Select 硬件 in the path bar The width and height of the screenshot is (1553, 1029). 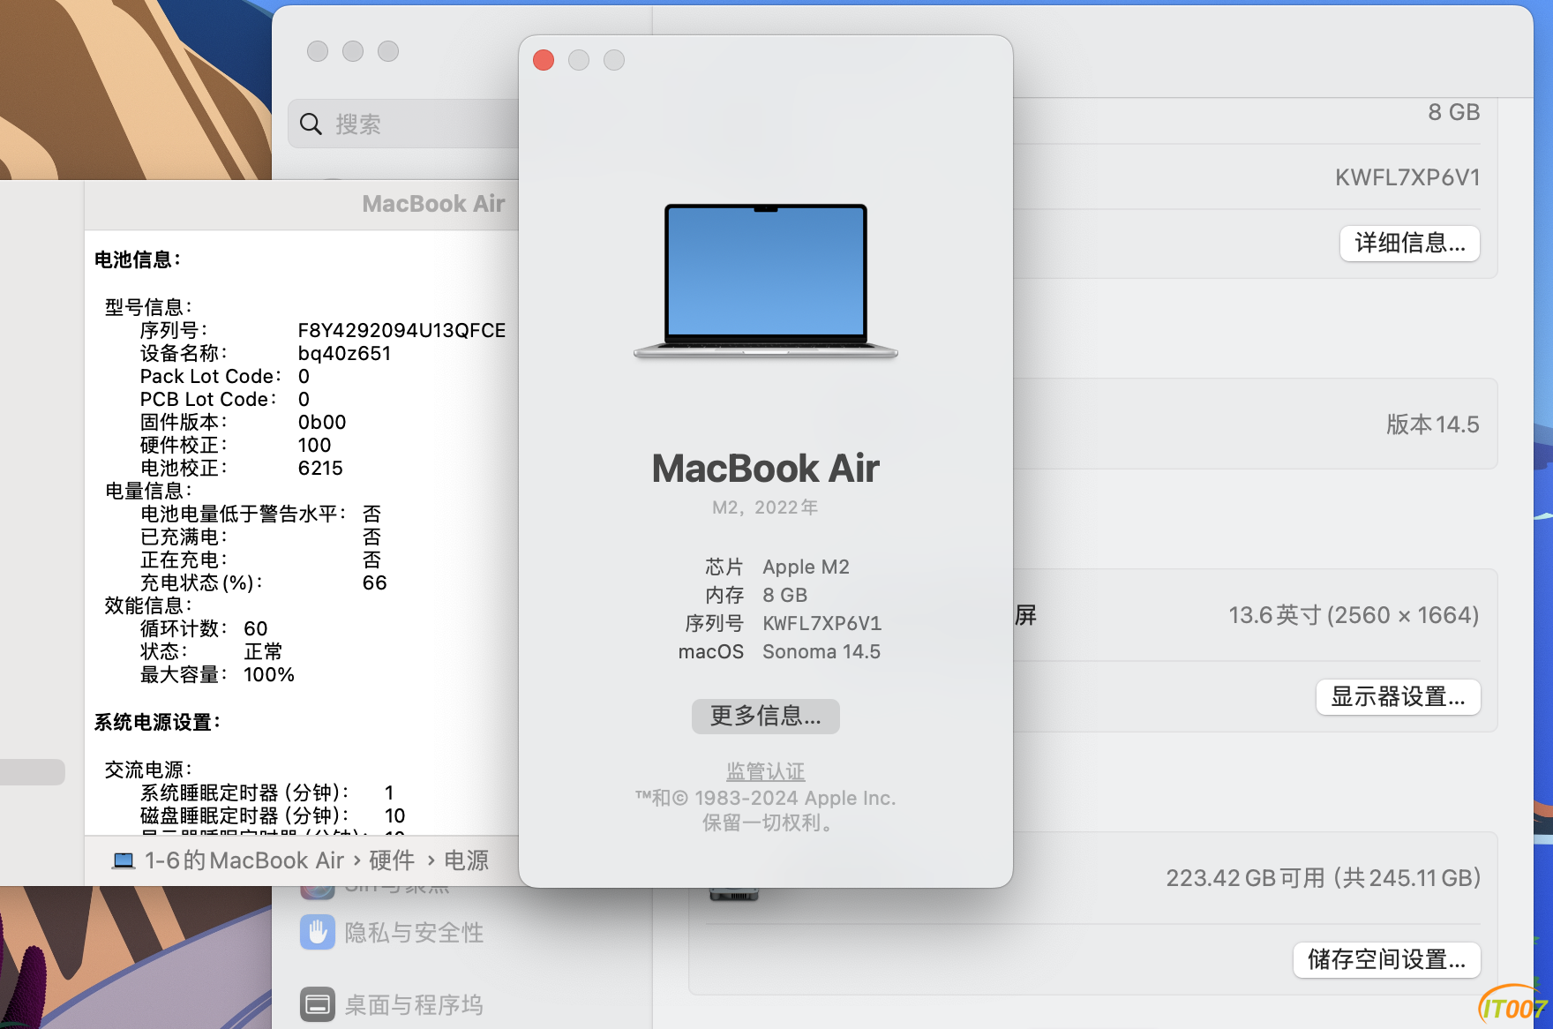coord(392,860)
